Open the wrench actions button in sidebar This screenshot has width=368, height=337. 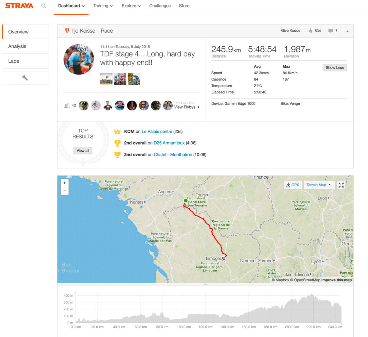click(x=26, y=78)
